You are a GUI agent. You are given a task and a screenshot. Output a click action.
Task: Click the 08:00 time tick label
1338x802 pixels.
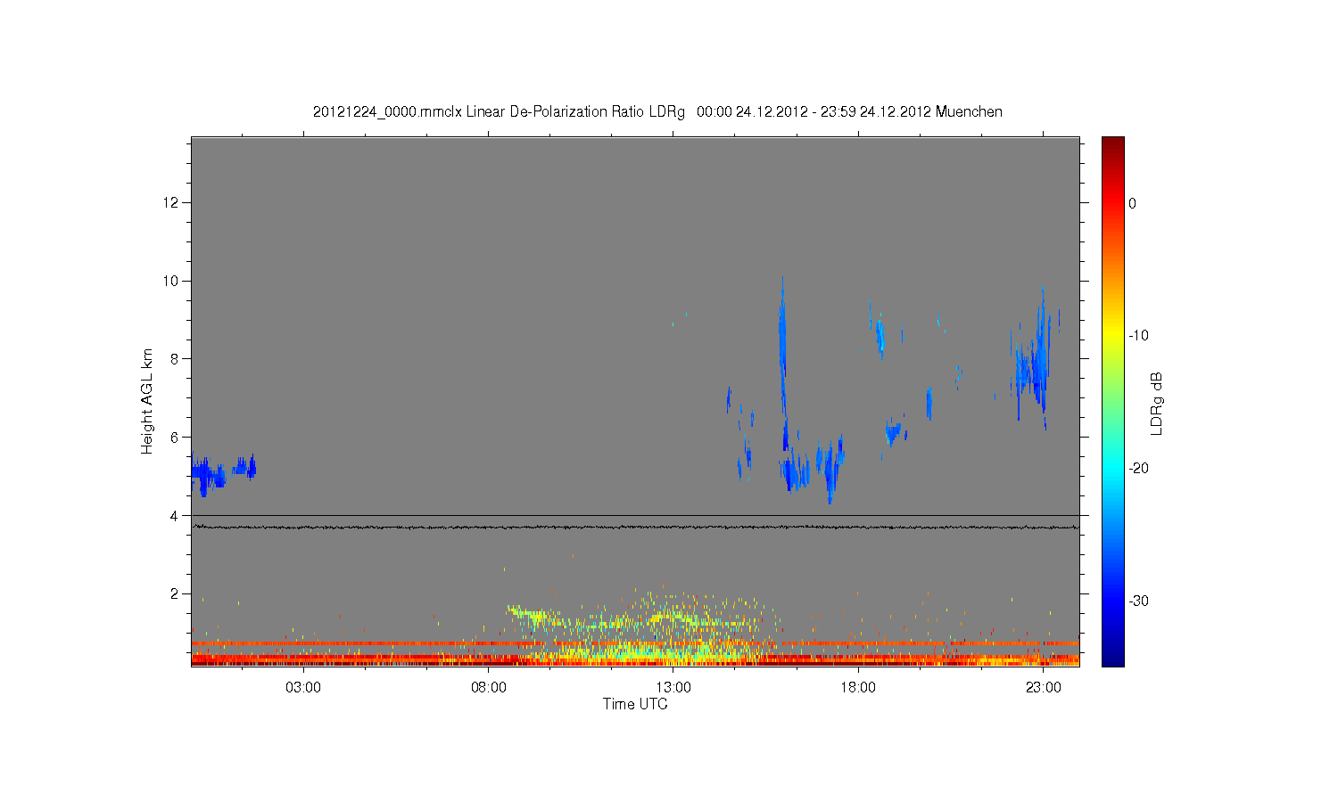pos(489,688)
